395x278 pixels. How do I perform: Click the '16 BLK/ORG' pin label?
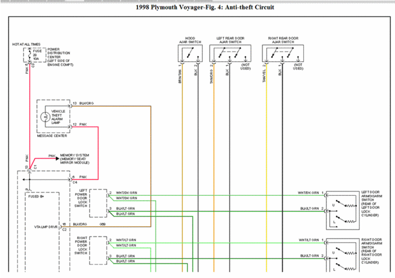click(74, 224)
